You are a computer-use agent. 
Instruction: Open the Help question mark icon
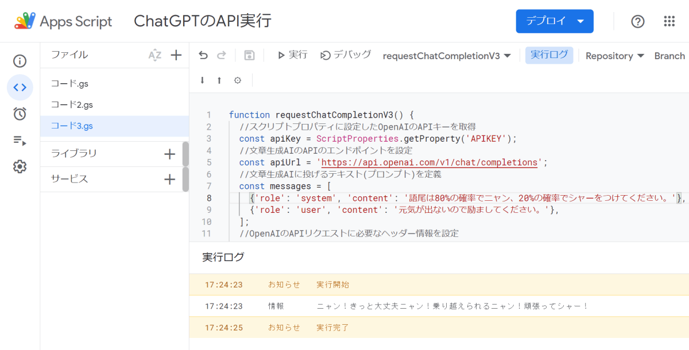[638, 21]
